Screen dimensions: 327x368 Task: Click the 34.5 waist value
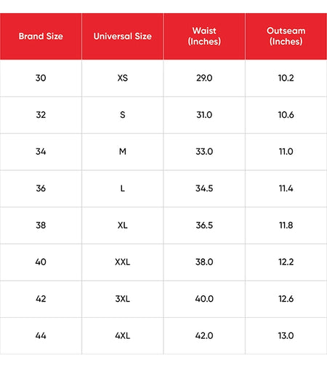pos(204,188)
